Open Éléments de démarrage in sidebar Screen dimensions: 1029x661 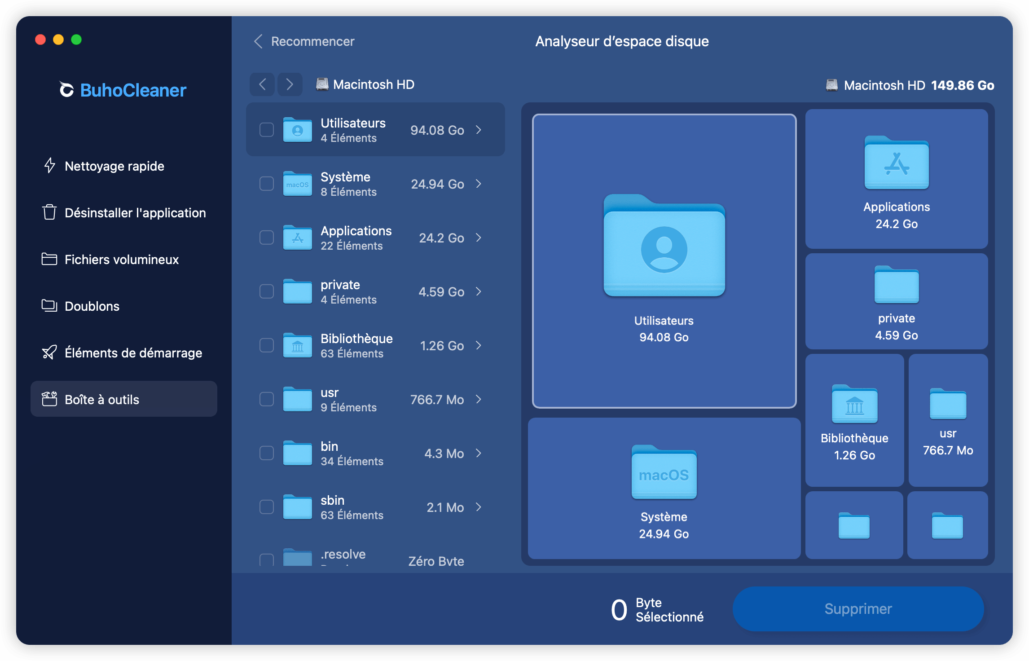pyautogui.click(x=124, y=353)
